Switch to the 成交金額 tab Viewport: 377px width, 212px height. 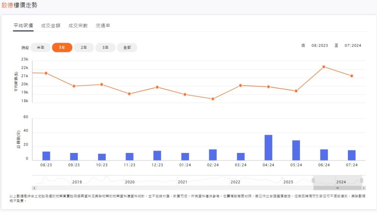click(50, 26)
